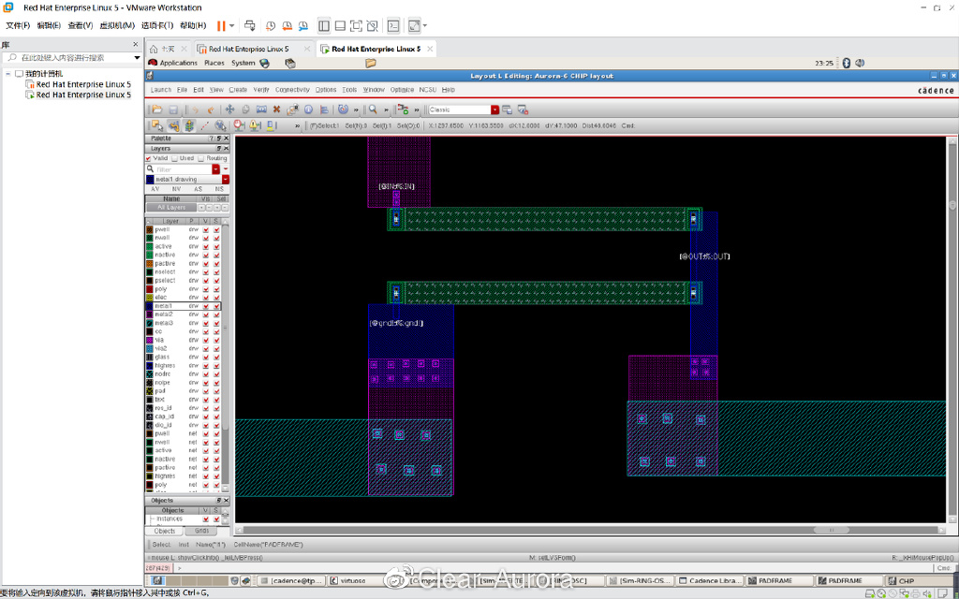Toggle selectability checkbox for nactive drw layer
Image resolution: width=959 pixels, height=599 pixels.
[216, 256]
